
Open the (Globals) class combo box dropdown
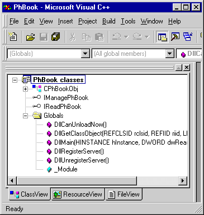click(86, 54)
